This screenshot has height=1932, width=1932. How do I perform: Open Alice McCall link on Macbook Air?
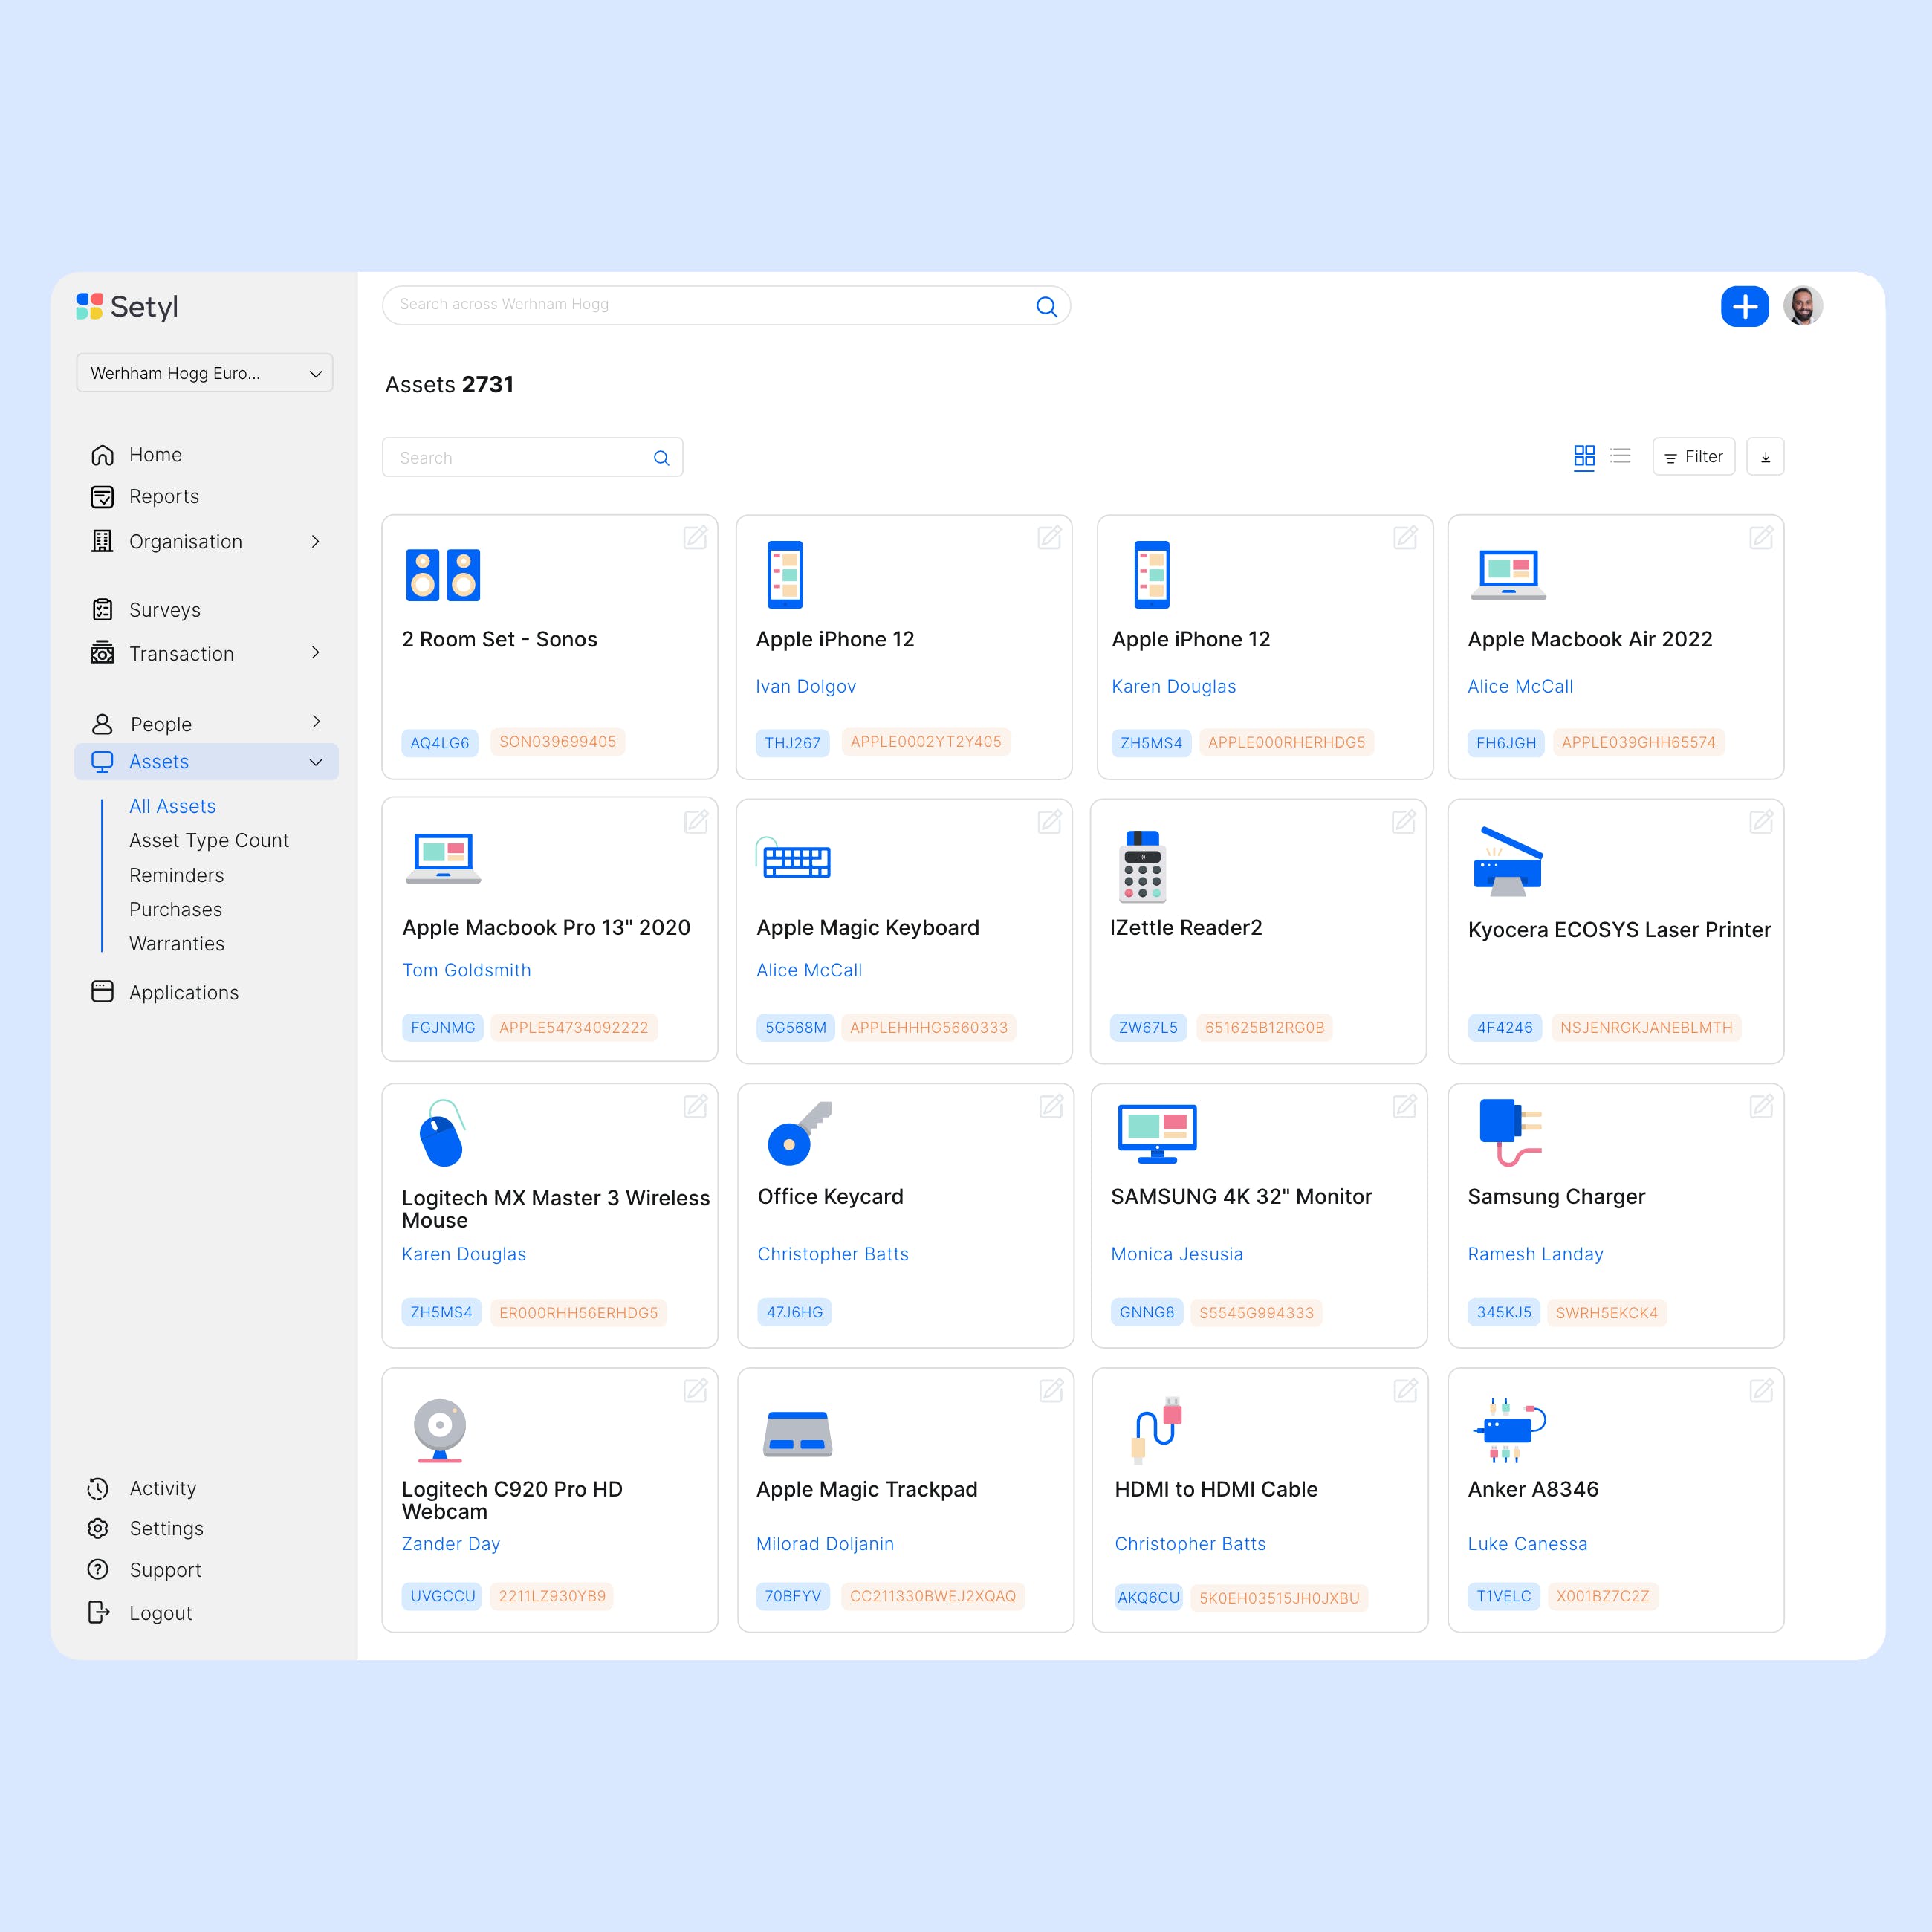point(1519,686)
